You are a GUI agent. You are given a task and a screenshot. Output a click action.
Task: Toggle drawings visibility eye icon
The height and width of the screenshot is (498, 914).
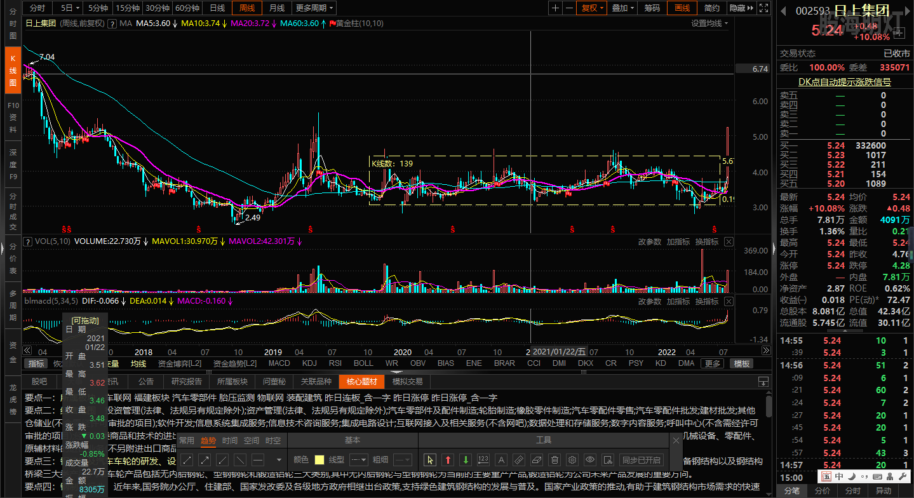point(590,459)
